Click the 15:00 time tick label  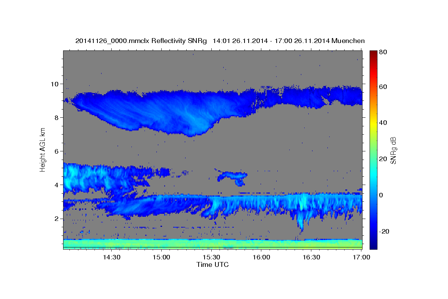point(161,258)
